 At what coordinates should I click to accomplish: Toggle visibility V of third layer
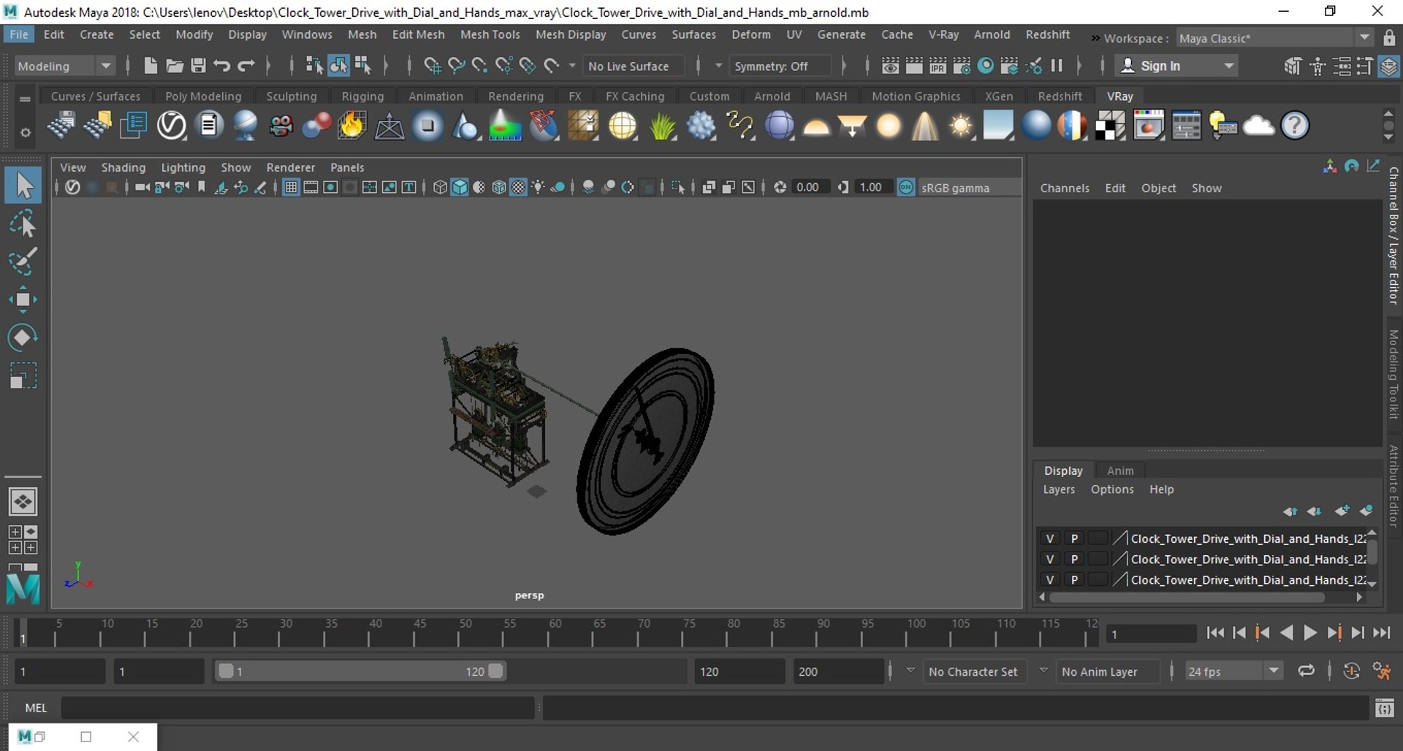(x=1050, y=579)
